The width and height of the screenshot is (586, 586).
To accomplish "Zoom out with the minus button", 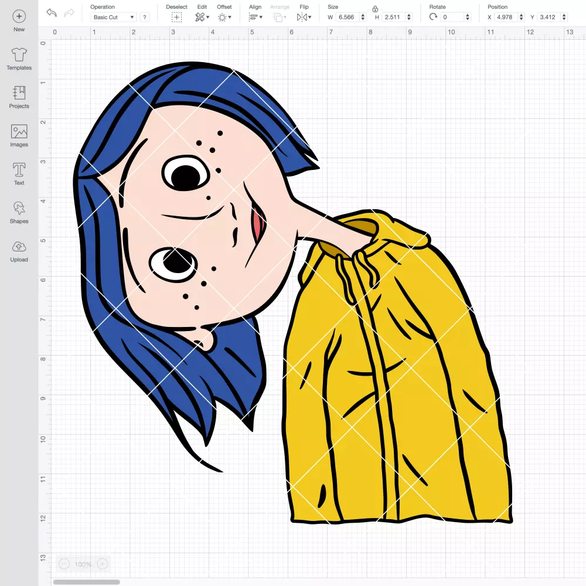I will coord(64,564).
